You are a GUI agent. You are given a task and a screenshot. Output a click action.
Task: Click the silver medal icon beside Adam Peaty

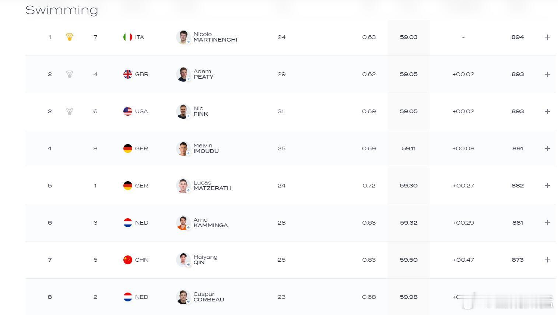pyautogui.click(x=69, y=74)
